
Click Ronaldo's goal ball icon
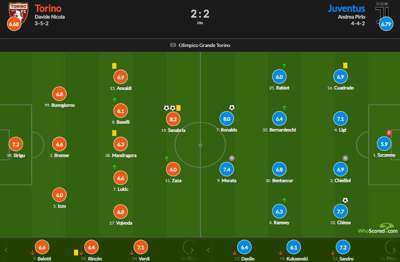click(x=231, y=108)
